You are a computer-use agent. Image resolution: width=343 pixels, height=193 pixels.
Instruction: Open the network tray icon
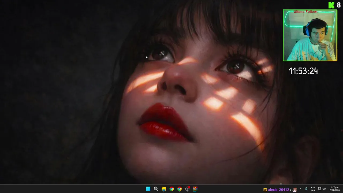coord(320,189)
